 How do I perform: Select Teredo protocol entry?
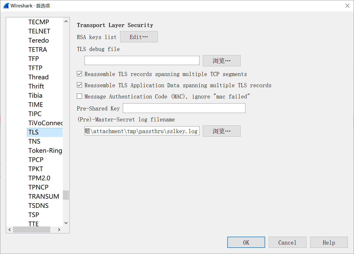pos(39,40)
